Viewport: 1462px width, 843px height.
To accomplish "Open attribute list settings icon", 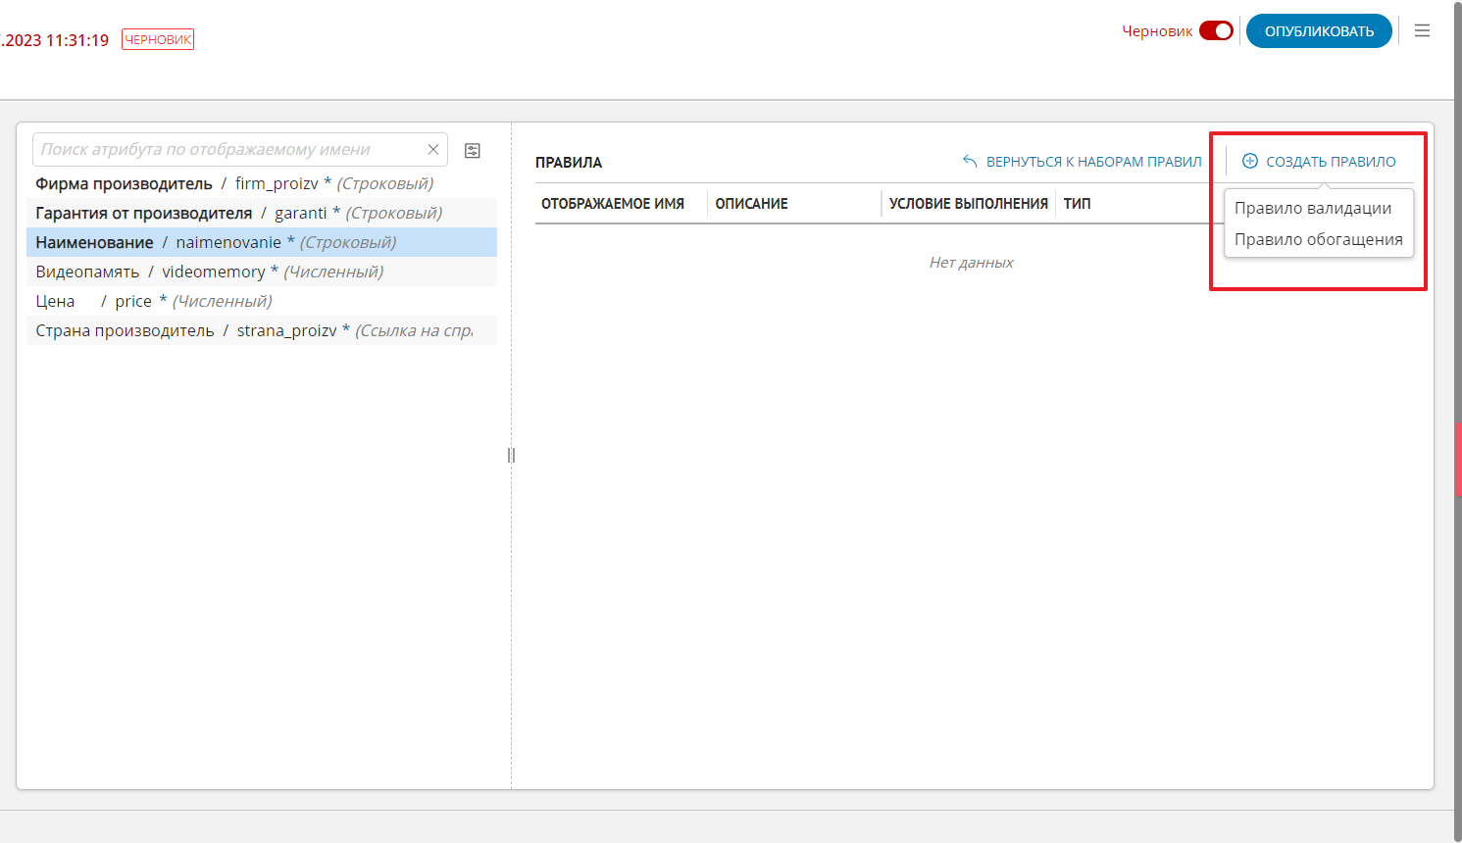I will pyautogui.click(x=473, y=151).
